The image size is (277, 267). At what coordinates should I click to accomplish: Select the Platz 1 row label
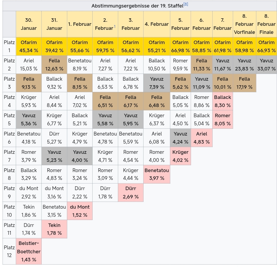pos(9,46)
